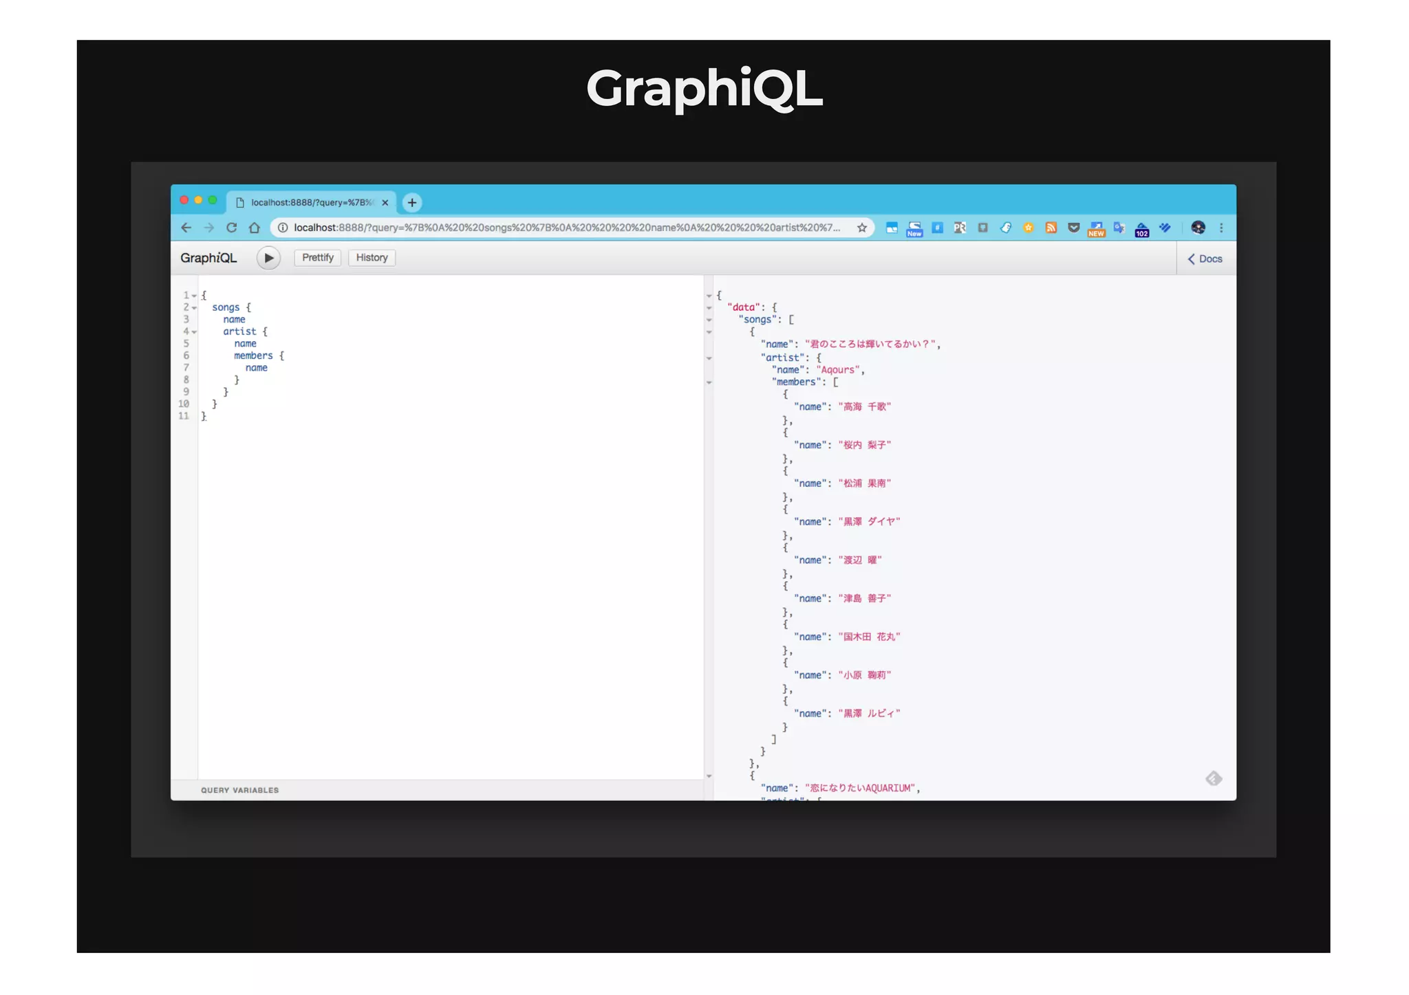Select the localhost:8888 browser tab
1409x995 pixels.
pos(311,202)
